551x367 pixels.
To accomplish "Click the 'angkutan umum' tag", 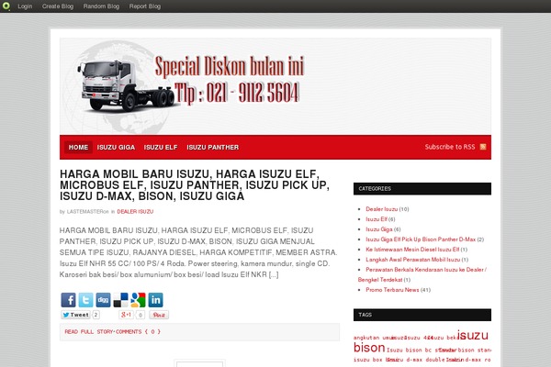I will pos(375,338).
